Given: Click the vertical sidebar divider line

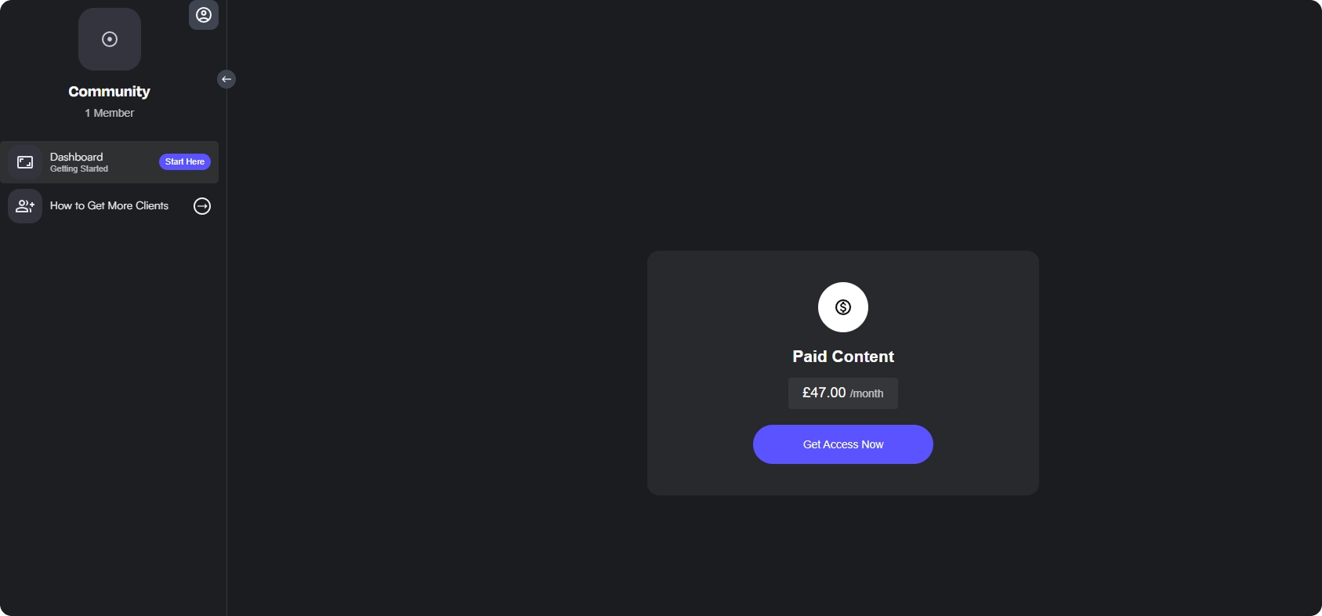Looking at the screenshot, I should click(x=226, y=353).
